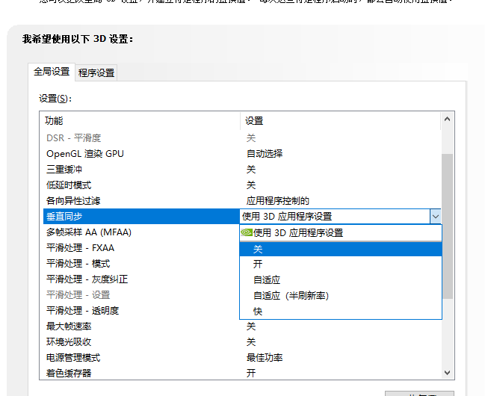The width and height of the screenshot is (485, 396).
Task: Select the 平滑处理 - 模式 row
Action: (141, 264)
